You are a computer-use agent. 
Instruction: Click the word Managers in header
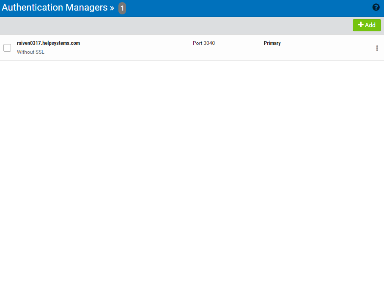87,8
